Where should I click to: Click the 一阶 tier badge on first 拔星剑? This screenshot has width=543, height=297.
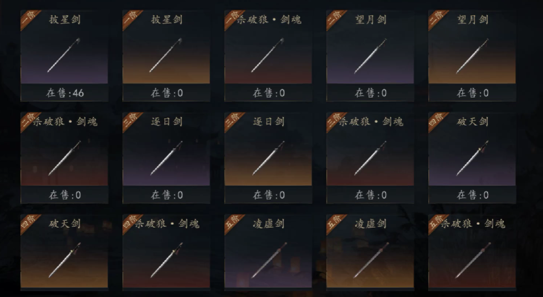[29, 18]
